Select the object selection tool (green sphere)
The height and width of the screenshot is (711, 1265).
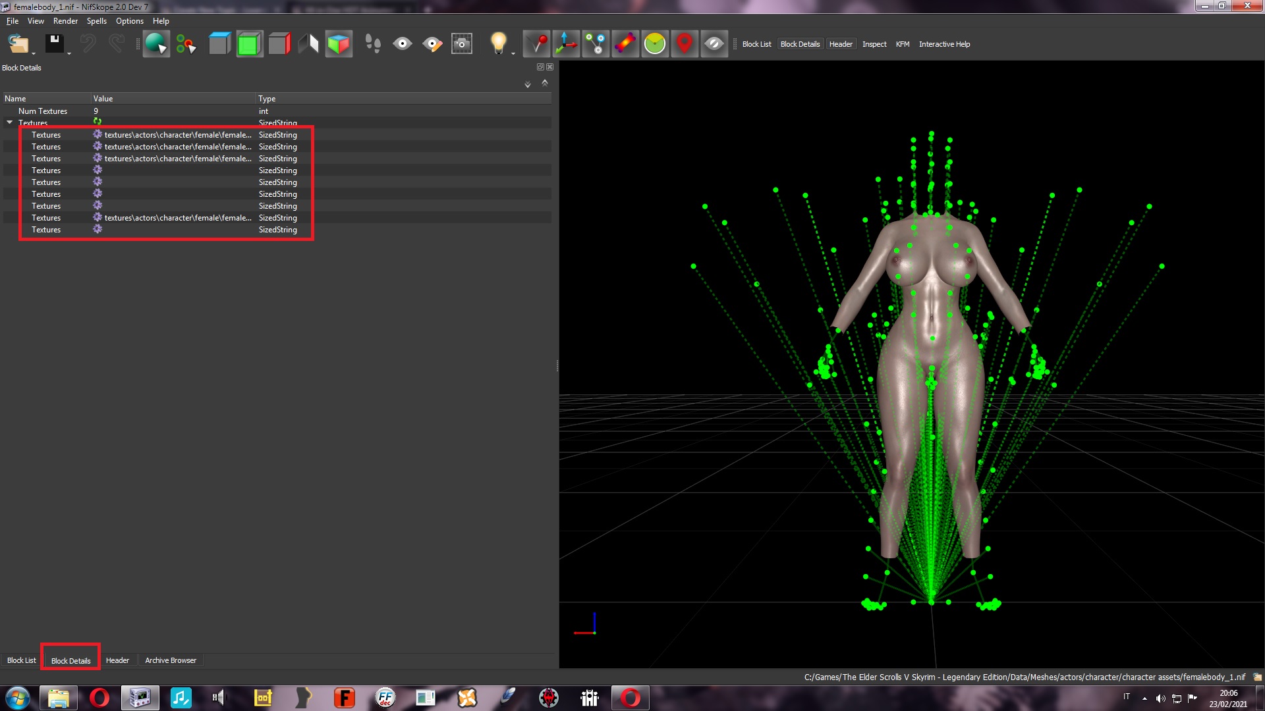click(156, 44)
